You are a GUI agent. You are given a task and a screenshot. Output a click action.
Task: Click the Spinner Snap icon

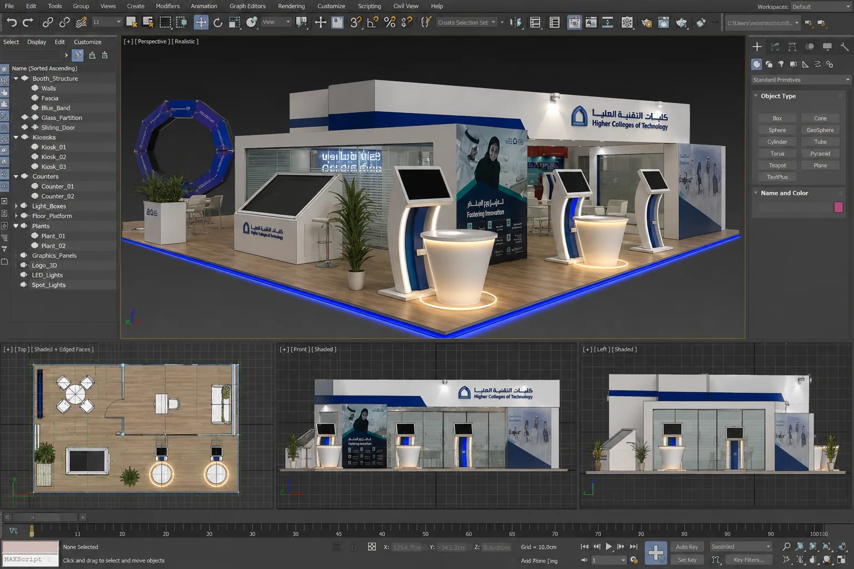click(407, 22)
